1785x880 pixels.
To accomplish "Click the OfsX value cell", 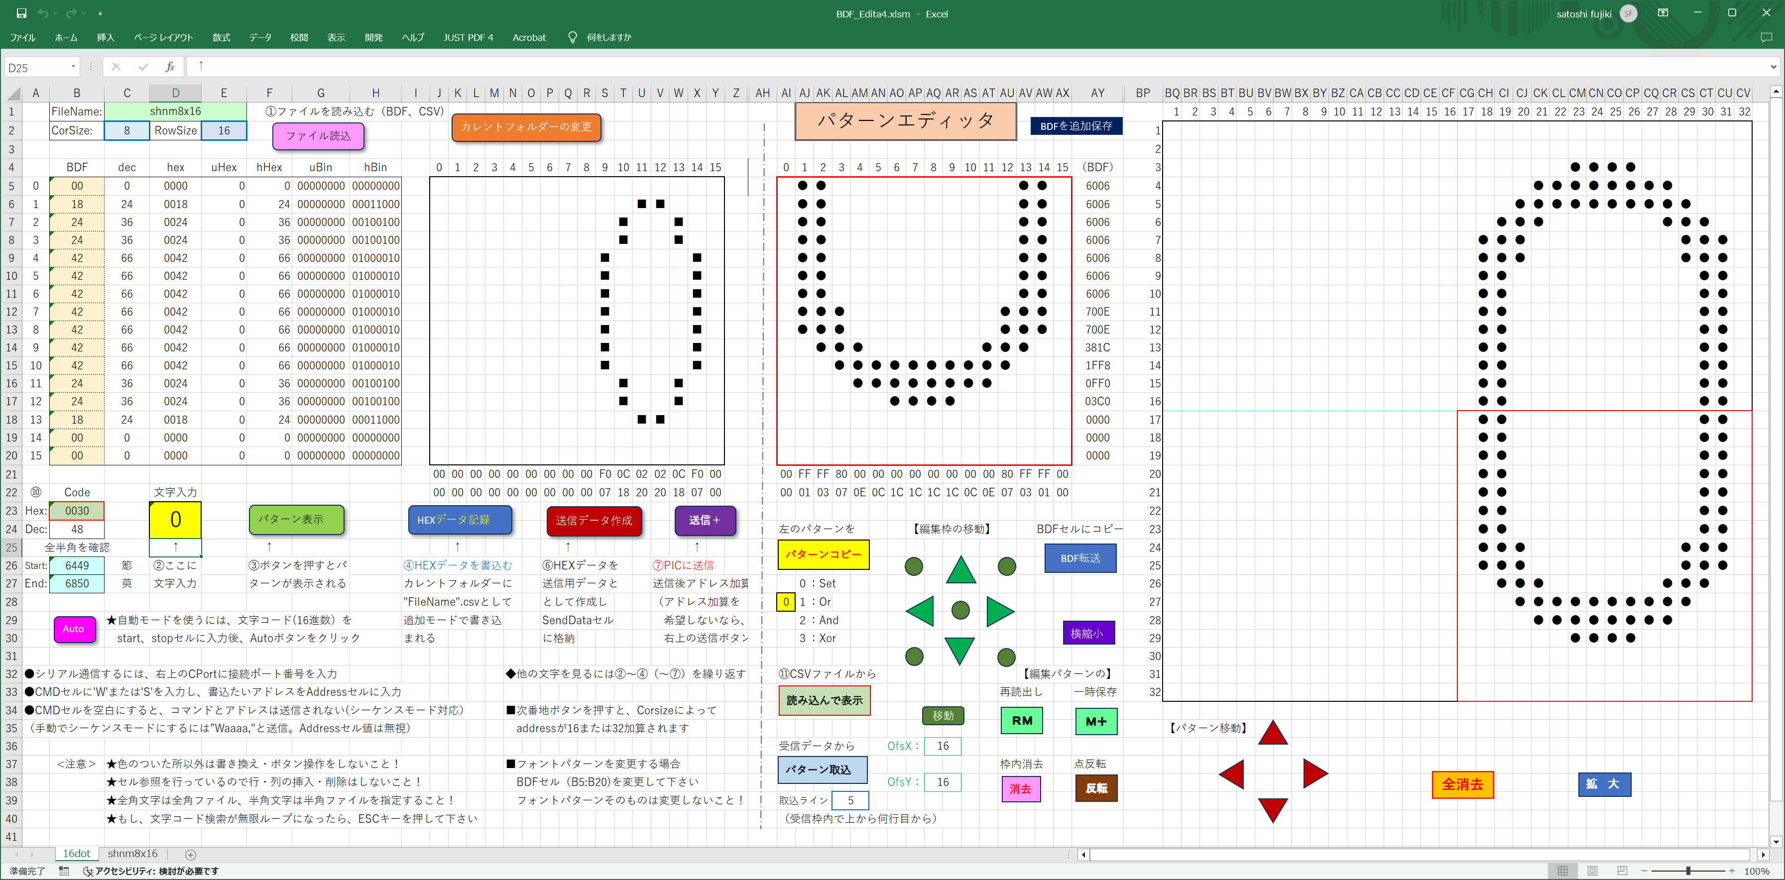I will pos(943,746).
